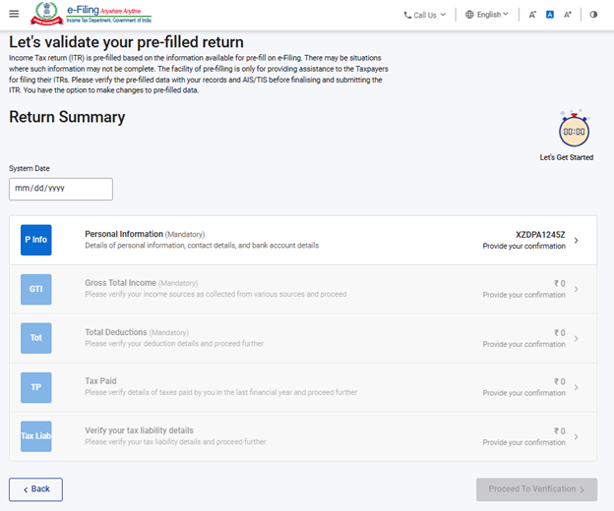Open the Call Us dropdown
This screenshot has width=614, height=511.
(x=425, y=15)
